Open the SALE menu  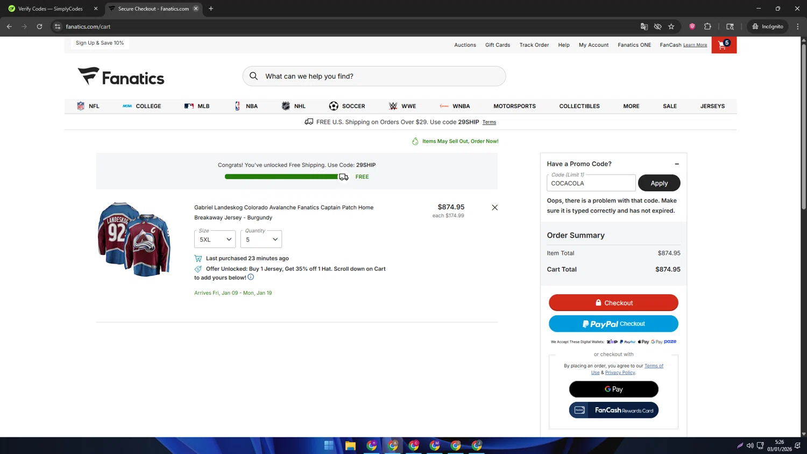(x=670, y=106)
